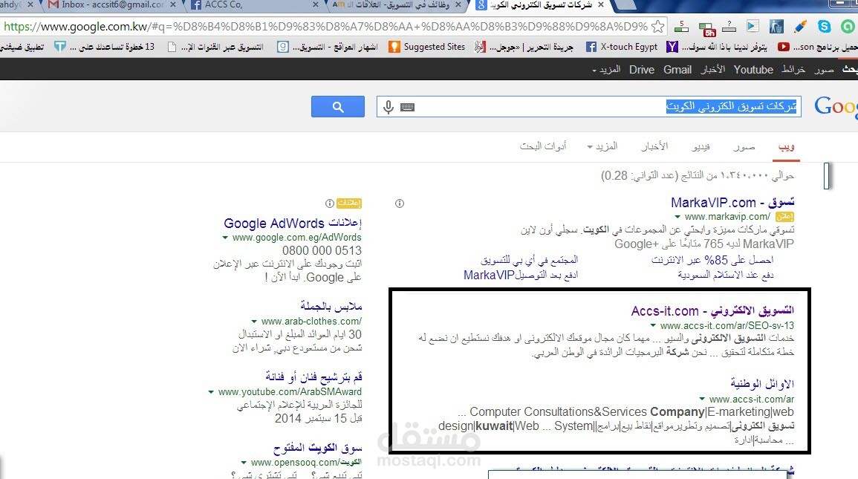Open green arrow next to youtube.com/ArabSMAward

[211, 392]
